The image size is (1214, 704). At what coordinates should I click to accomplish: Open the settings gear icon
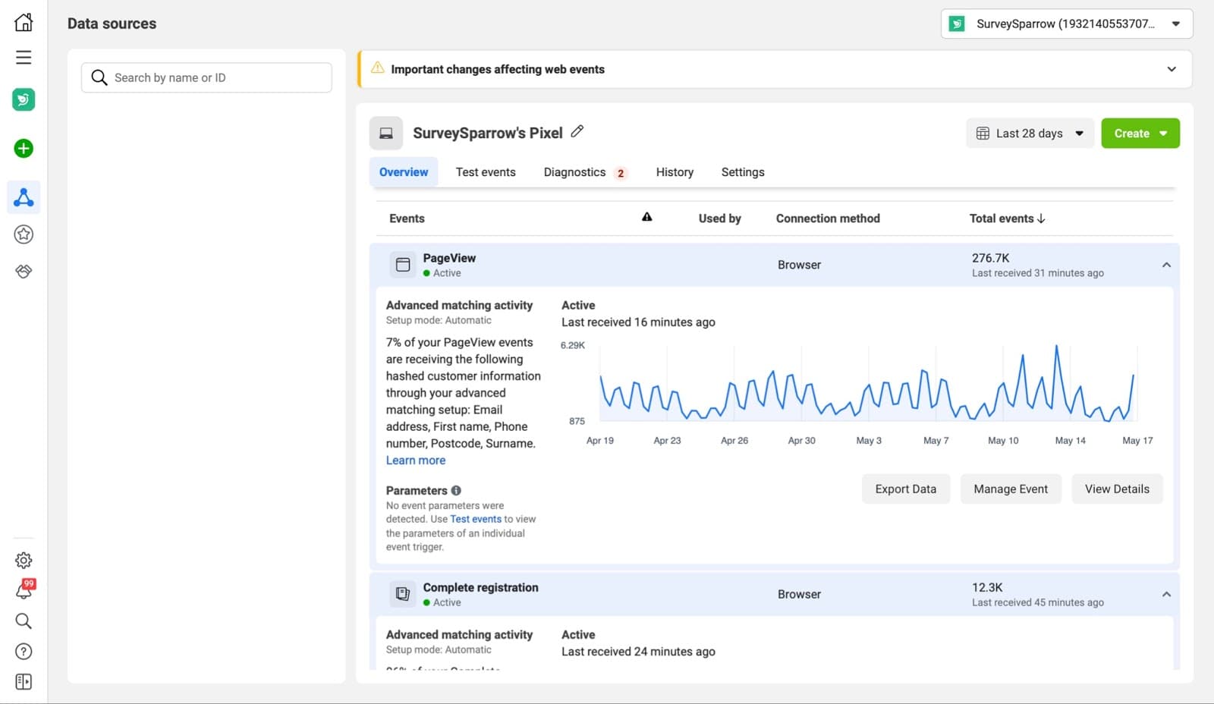pyautogui.click(x=24, y=561)
